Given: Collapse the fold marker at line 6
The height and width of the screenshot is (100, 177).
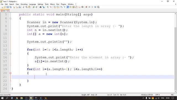Looking at the screenshot, I should coord(11,18).
